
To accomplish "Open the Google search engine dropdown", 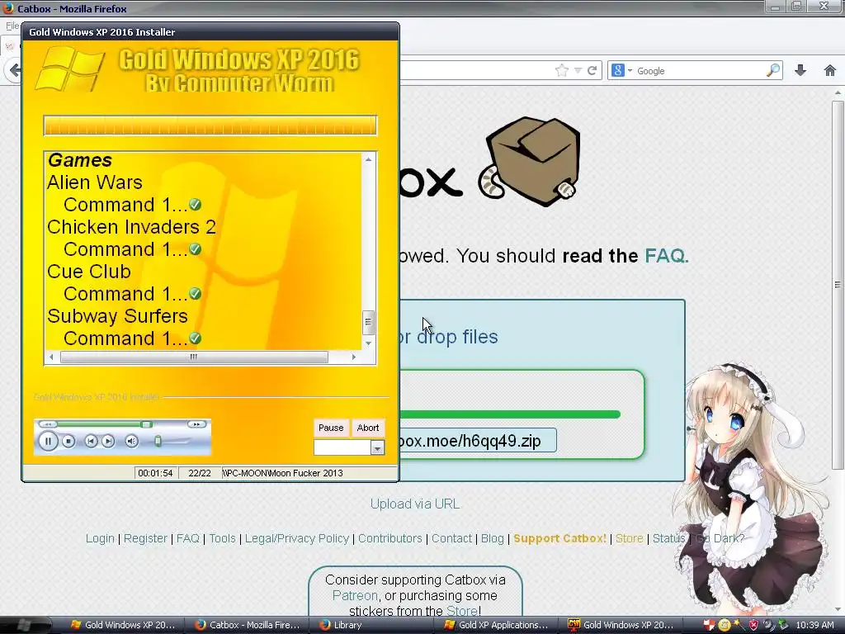I will (x=630, y=71).
